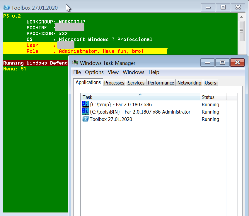The height and width of the screenshot is (216, 249).
Task: Click the Toolbox 27.01.2020 task icon
Action: click(85, 119)
